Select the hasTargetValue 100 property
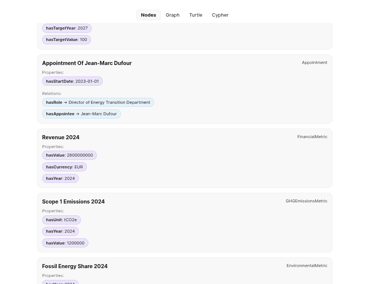Screen dimensions: 371x284 67,40
